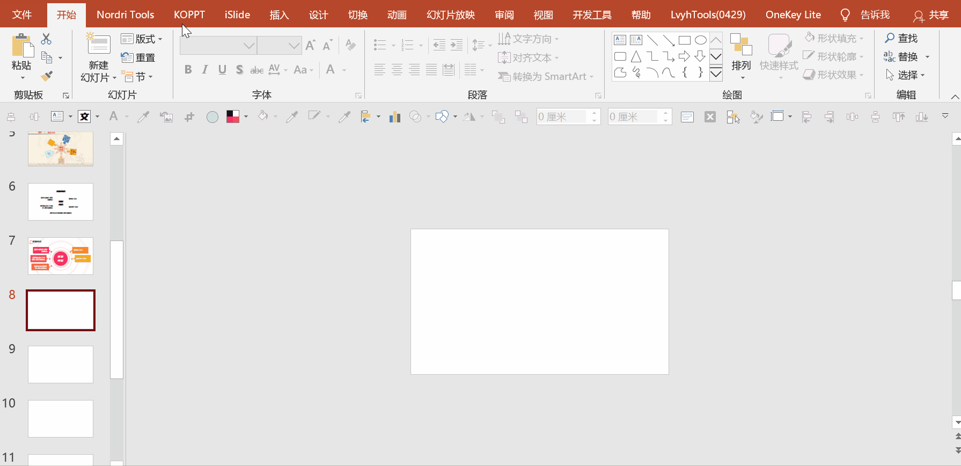Click Convert to SmartArt button
The image size is (961, 466).
[546, 76]
